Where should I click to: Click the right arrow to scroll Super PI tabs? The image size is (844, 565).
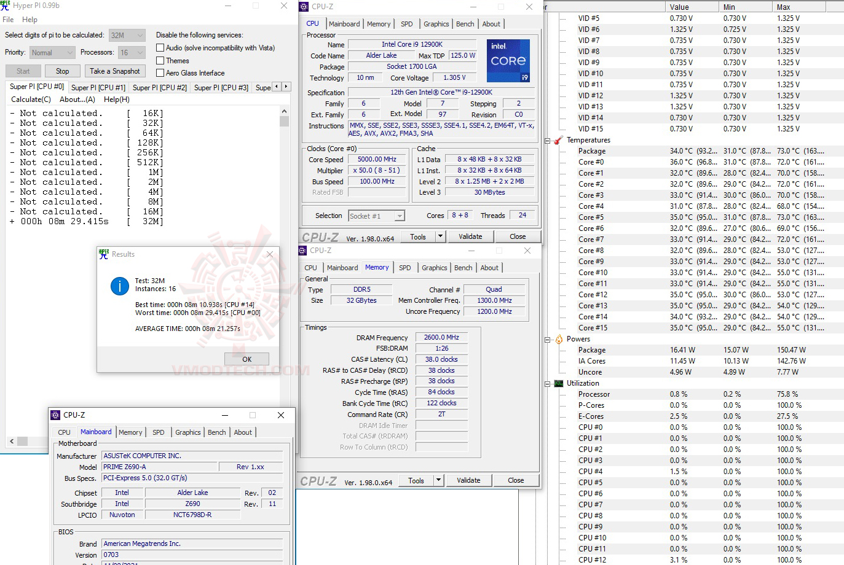(285, 87)
